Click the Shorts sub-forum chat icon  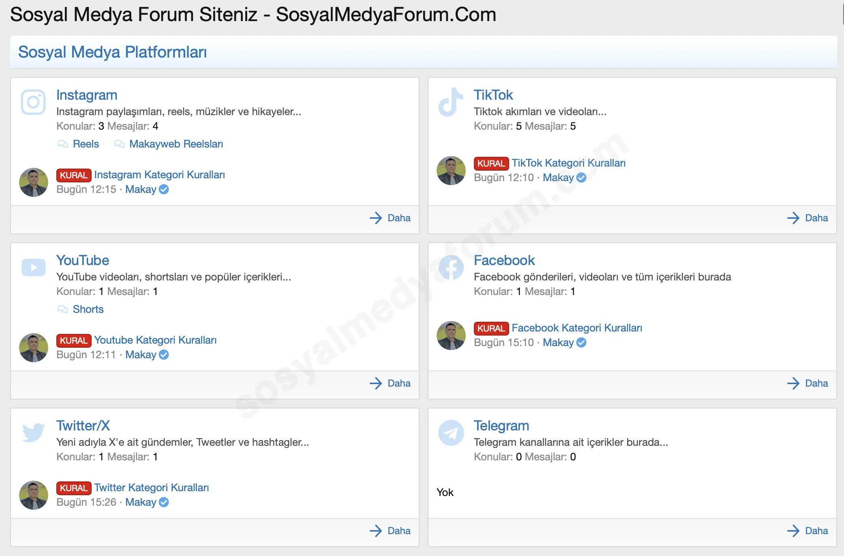pos(63,309)
